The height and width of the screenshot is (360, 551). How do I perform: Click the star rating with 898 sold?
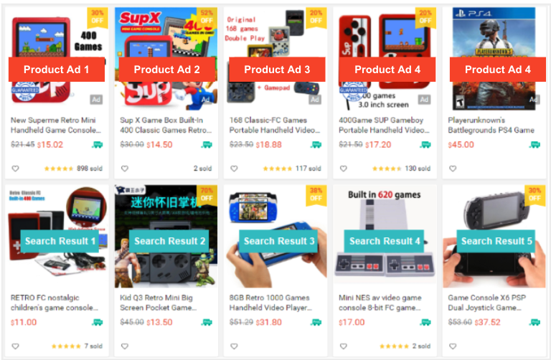point(59,169)
